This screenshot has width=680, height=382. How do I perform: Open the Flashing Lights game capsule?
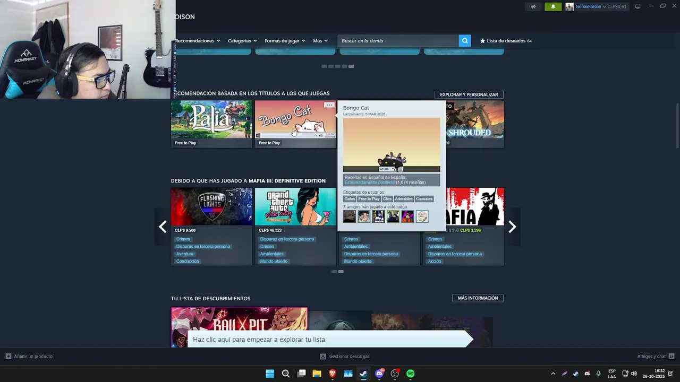pyautogui.click(x=211, y=206)
